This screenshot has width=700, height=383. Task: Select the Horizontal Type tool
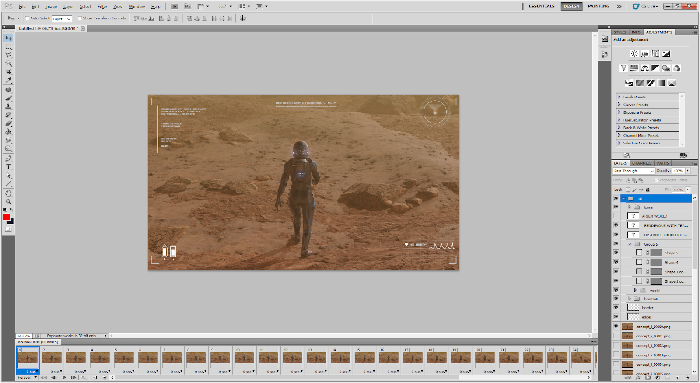point(8,167)
